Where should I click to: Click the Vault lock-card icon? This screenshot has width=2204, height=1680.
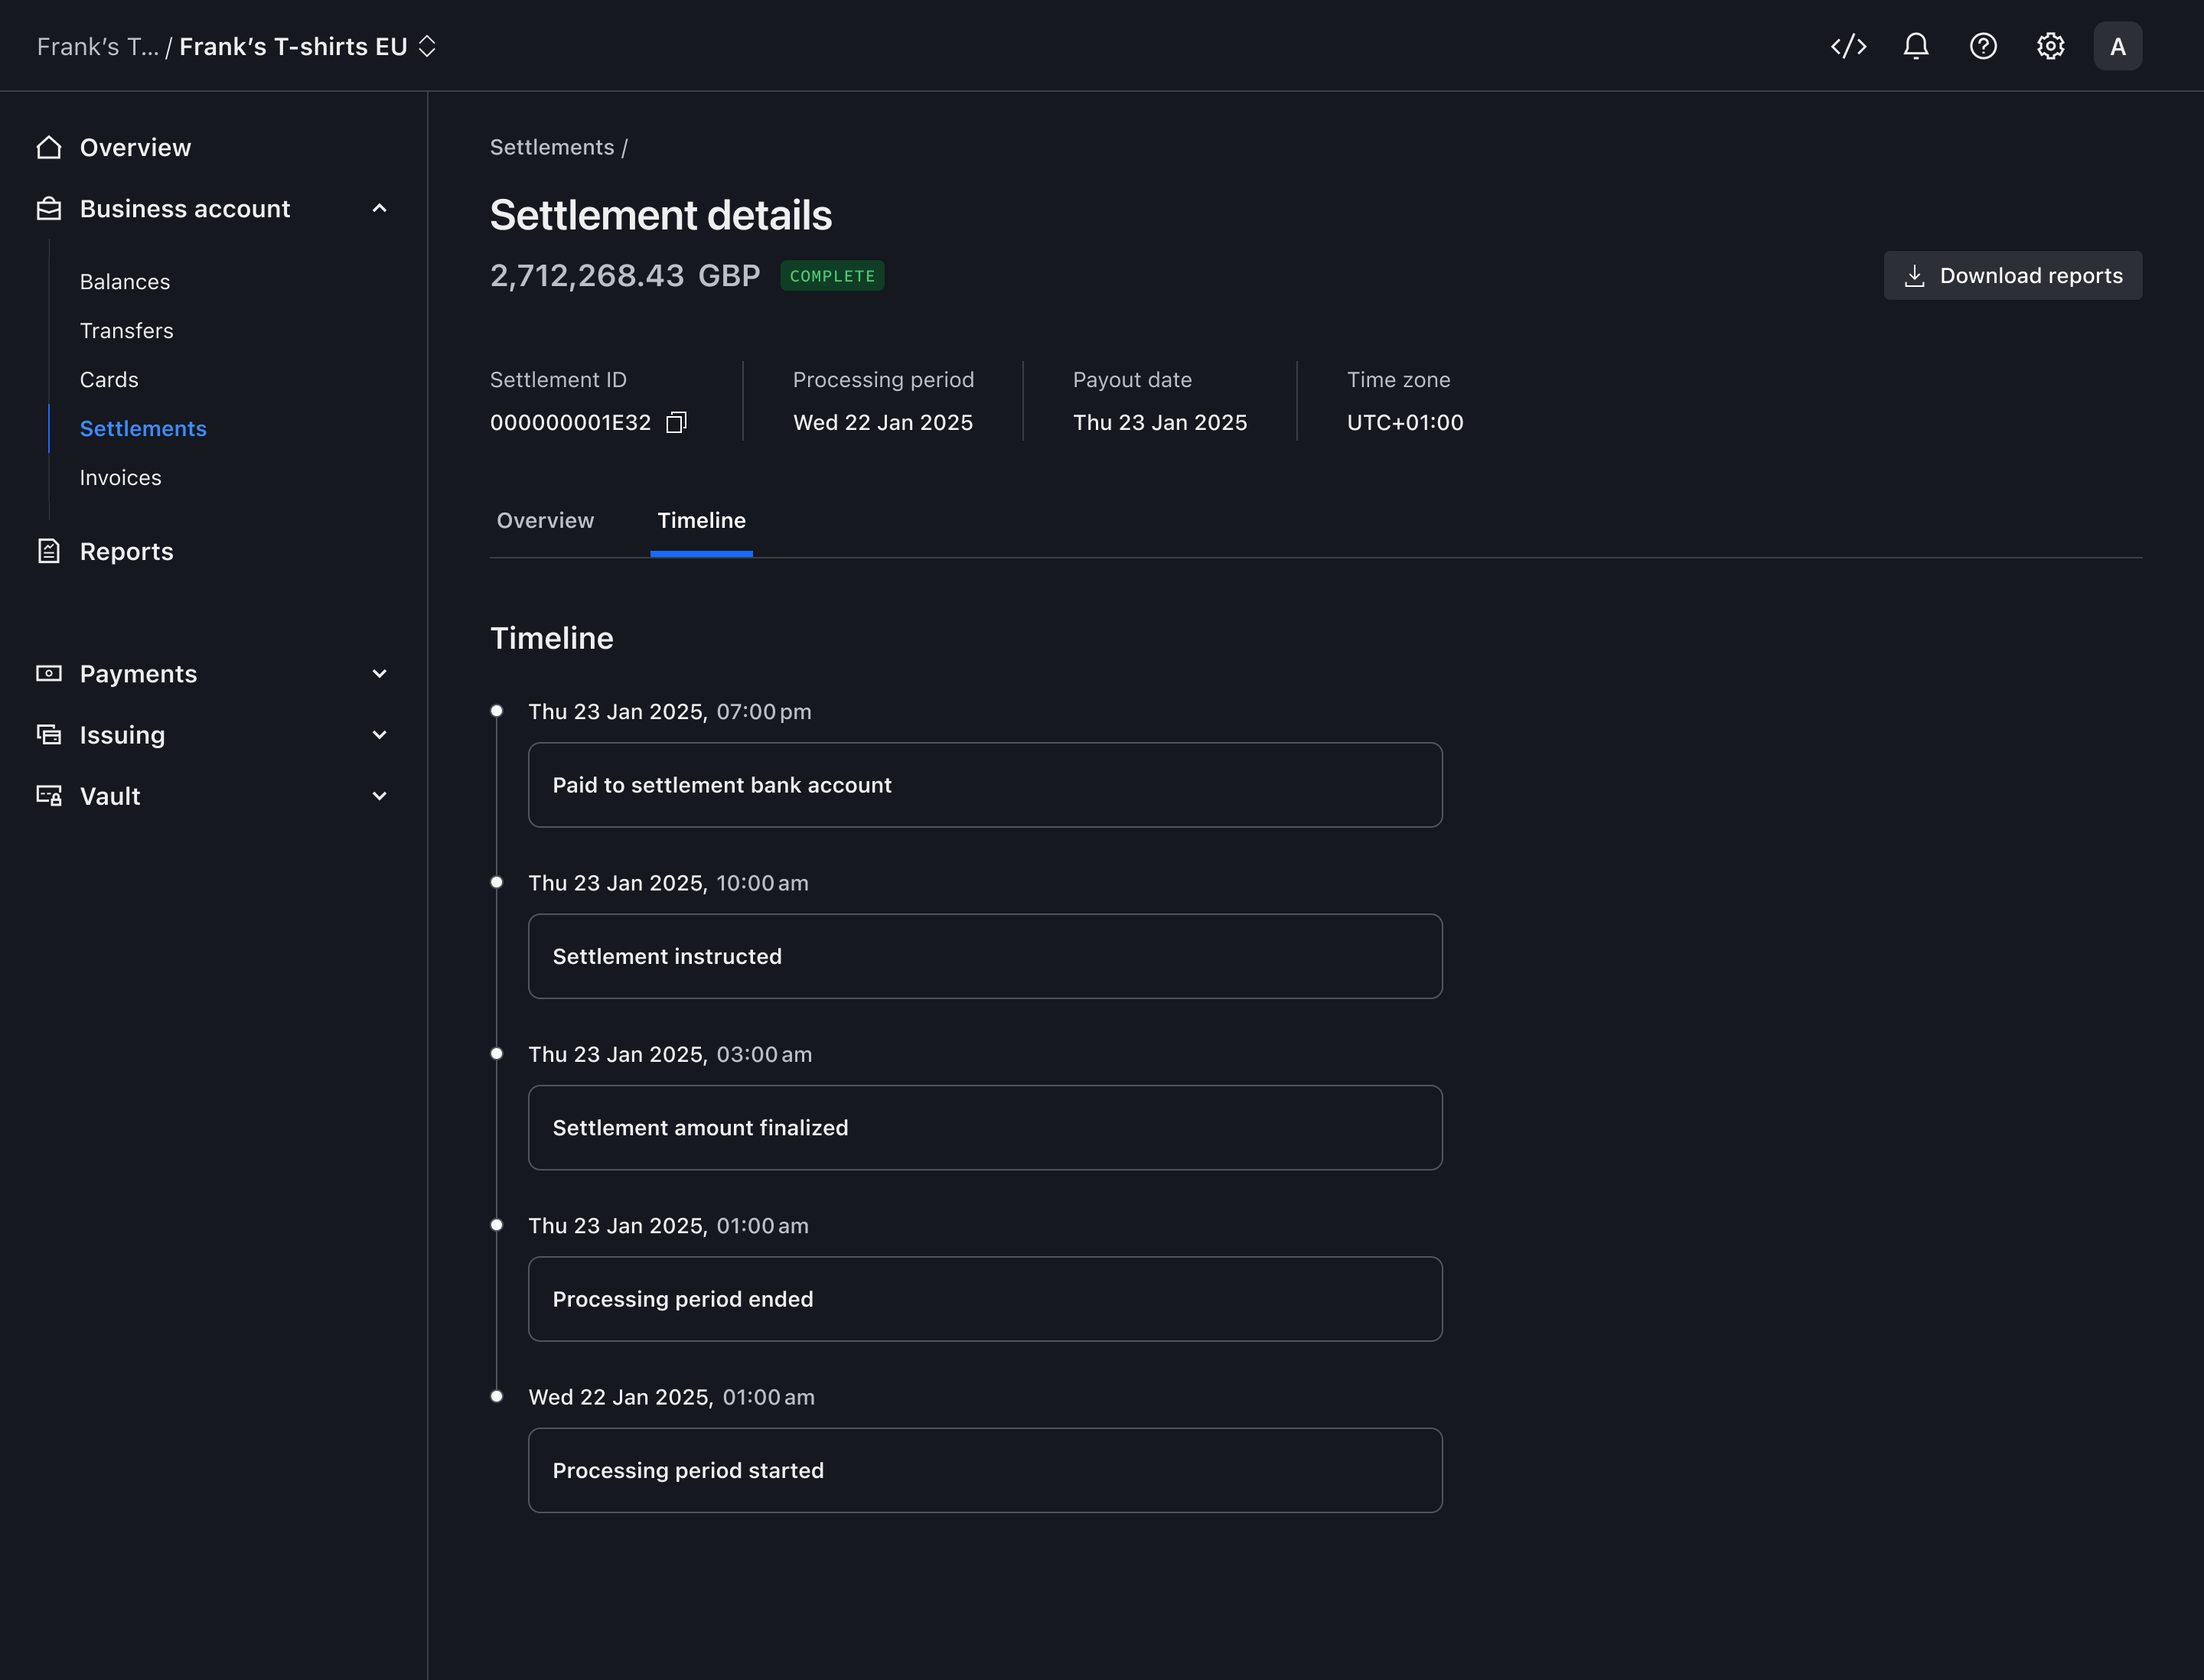[49, 795]
